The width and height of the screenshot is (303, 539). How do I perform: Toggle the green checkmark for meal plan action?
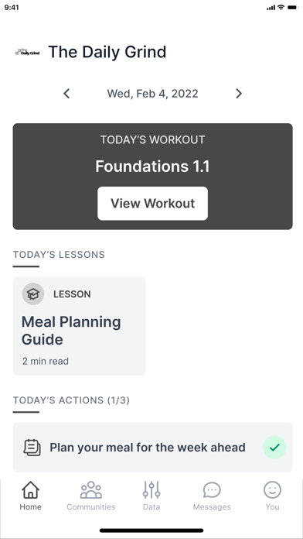274,448
